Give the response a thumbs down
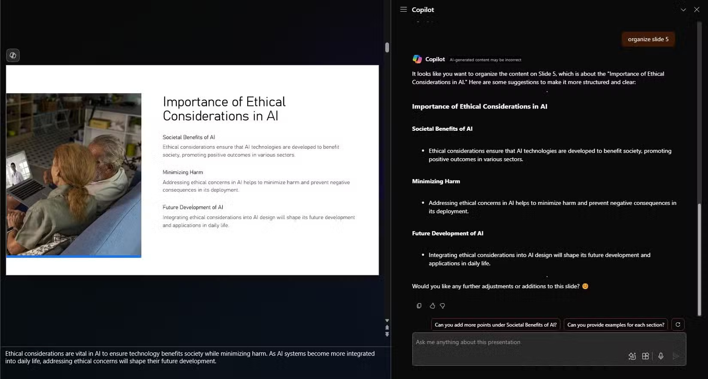 tap(442, 306)
